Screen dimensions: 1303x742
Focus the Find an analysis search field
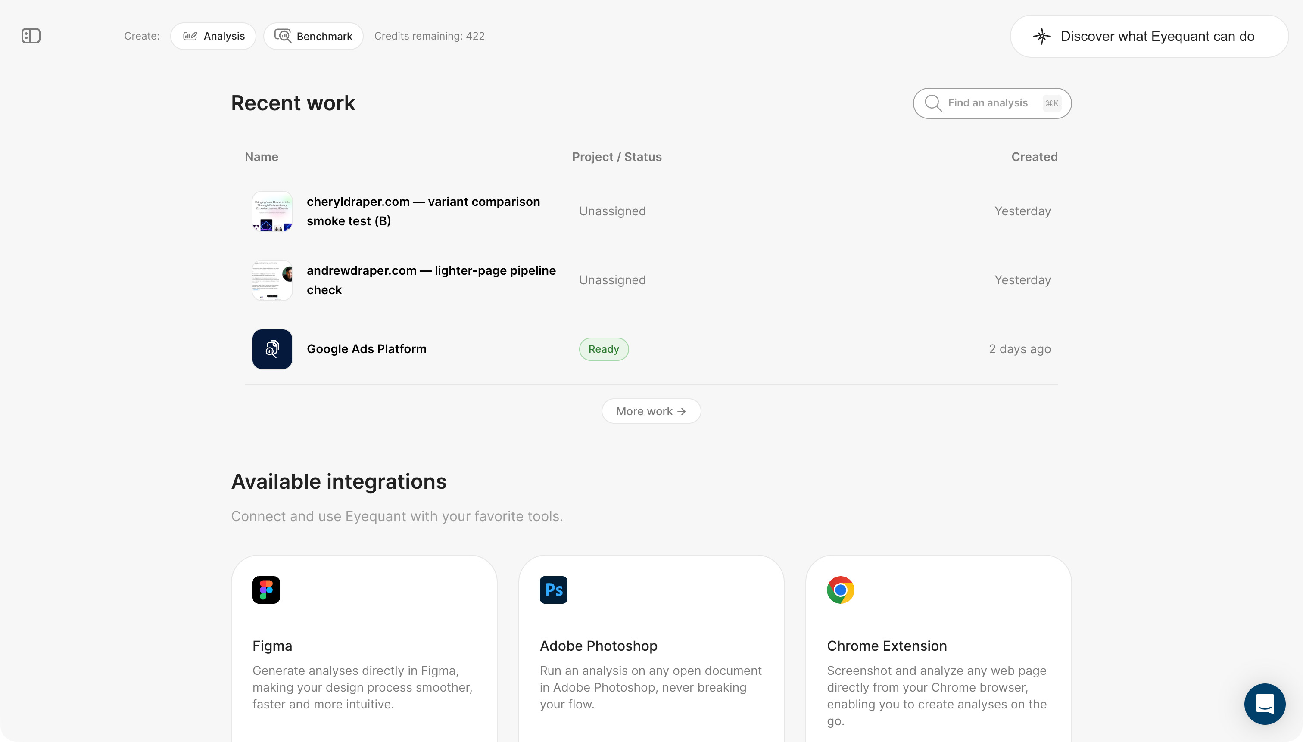point(992,103)
